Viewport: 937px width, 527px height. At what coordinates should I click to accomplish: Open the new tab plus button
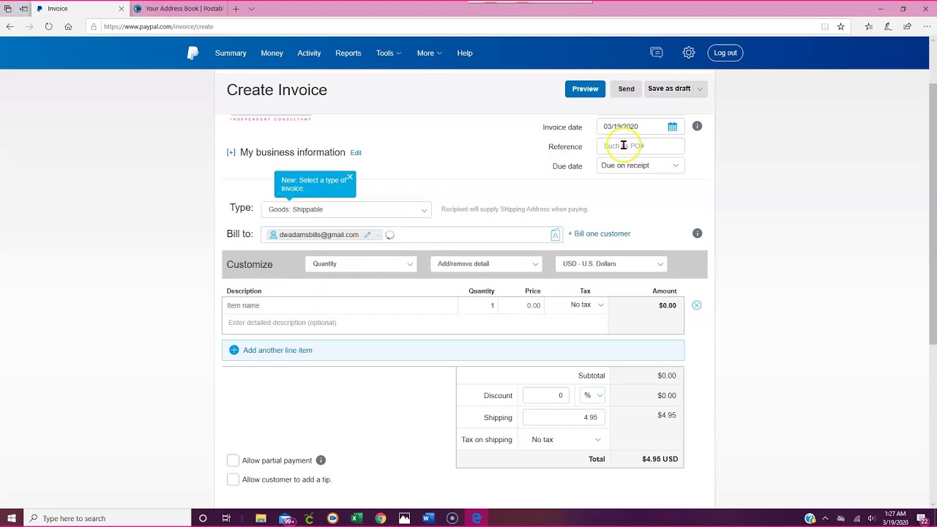[236, 9]
